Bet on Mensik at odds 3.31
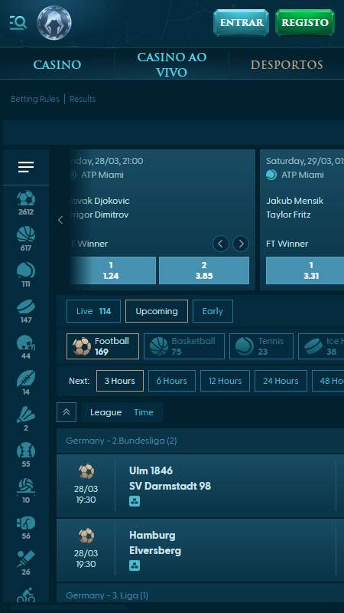344x613 pixels. click(305, 270)
